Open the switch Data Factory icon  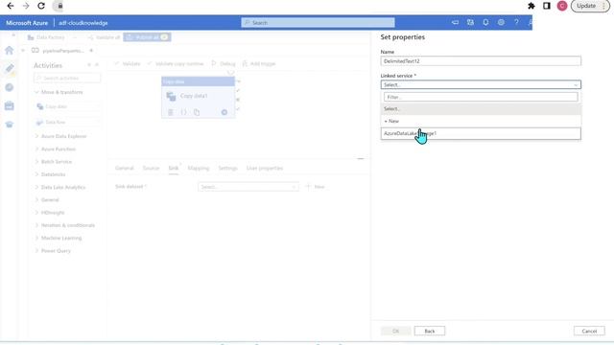[470, 23]
